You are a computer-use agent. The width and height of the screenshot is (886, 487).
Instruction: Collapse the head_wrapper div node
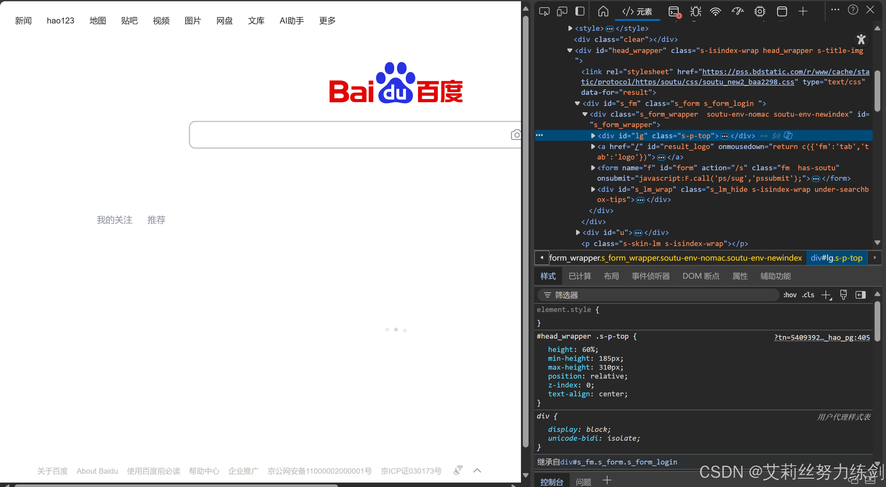(569, 51)
